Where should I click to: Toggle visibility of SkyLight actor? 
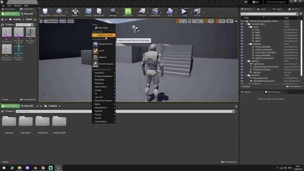click(242, 72)
